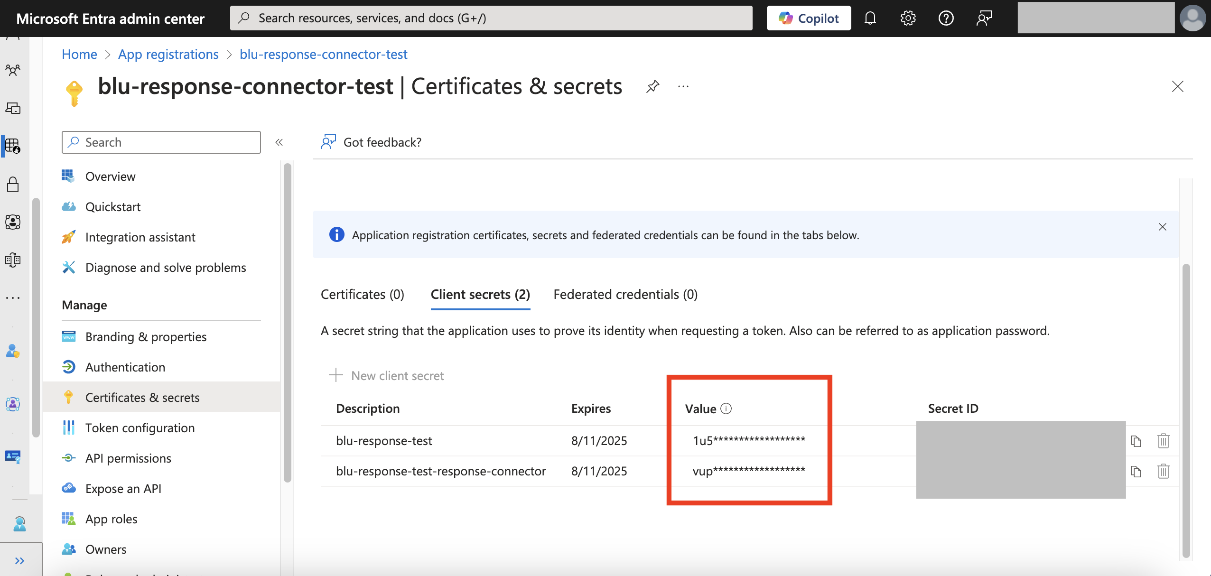Click the search resources field
Image resolution: width=1211 pixels, height=576 pixels.
(x=491, y=18)
